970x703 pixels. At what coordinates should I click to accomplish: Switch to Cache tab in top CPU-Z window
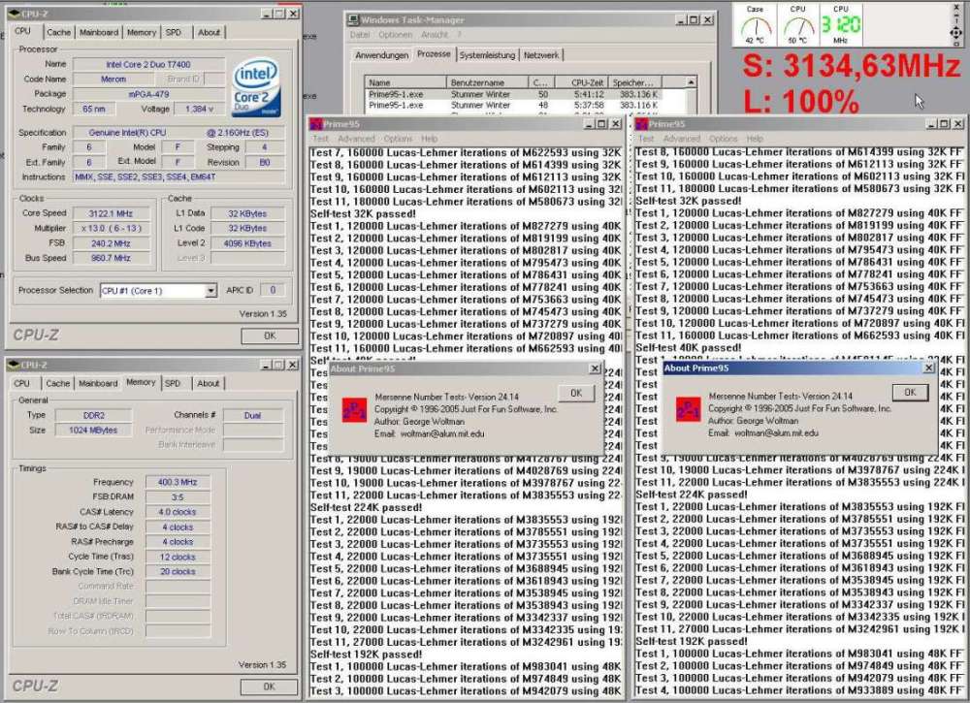pos(59,32)
